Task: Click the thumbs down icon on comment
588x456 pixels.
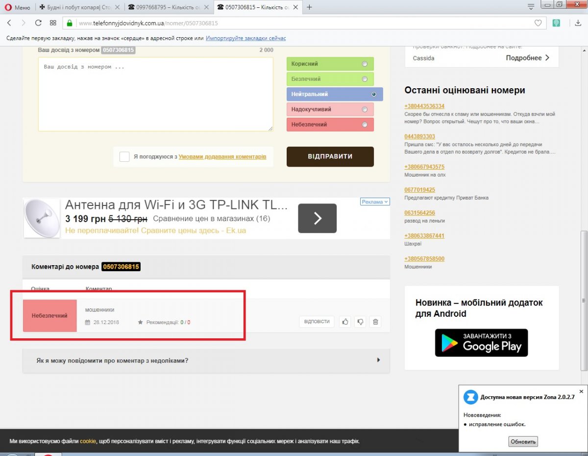Action: point(360,322)
